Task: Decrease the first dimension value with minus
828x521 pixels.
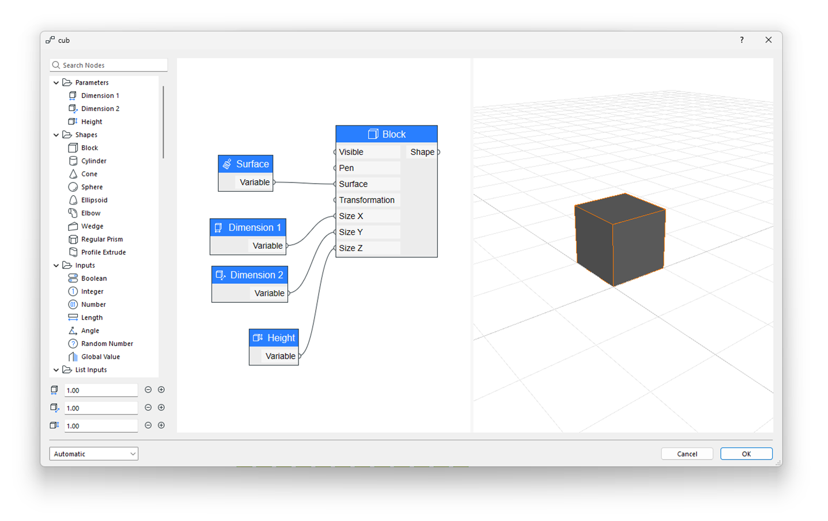Action: [x=148, y=390]
